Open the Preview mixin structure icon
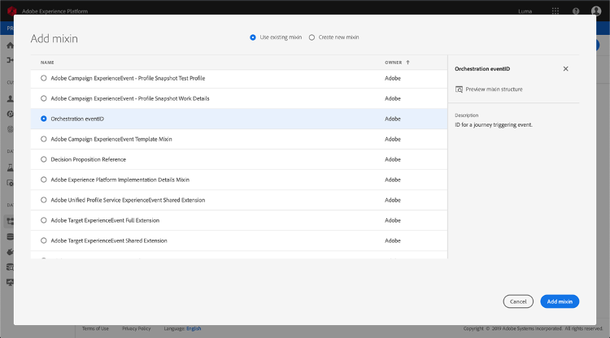 click(459, 89)
